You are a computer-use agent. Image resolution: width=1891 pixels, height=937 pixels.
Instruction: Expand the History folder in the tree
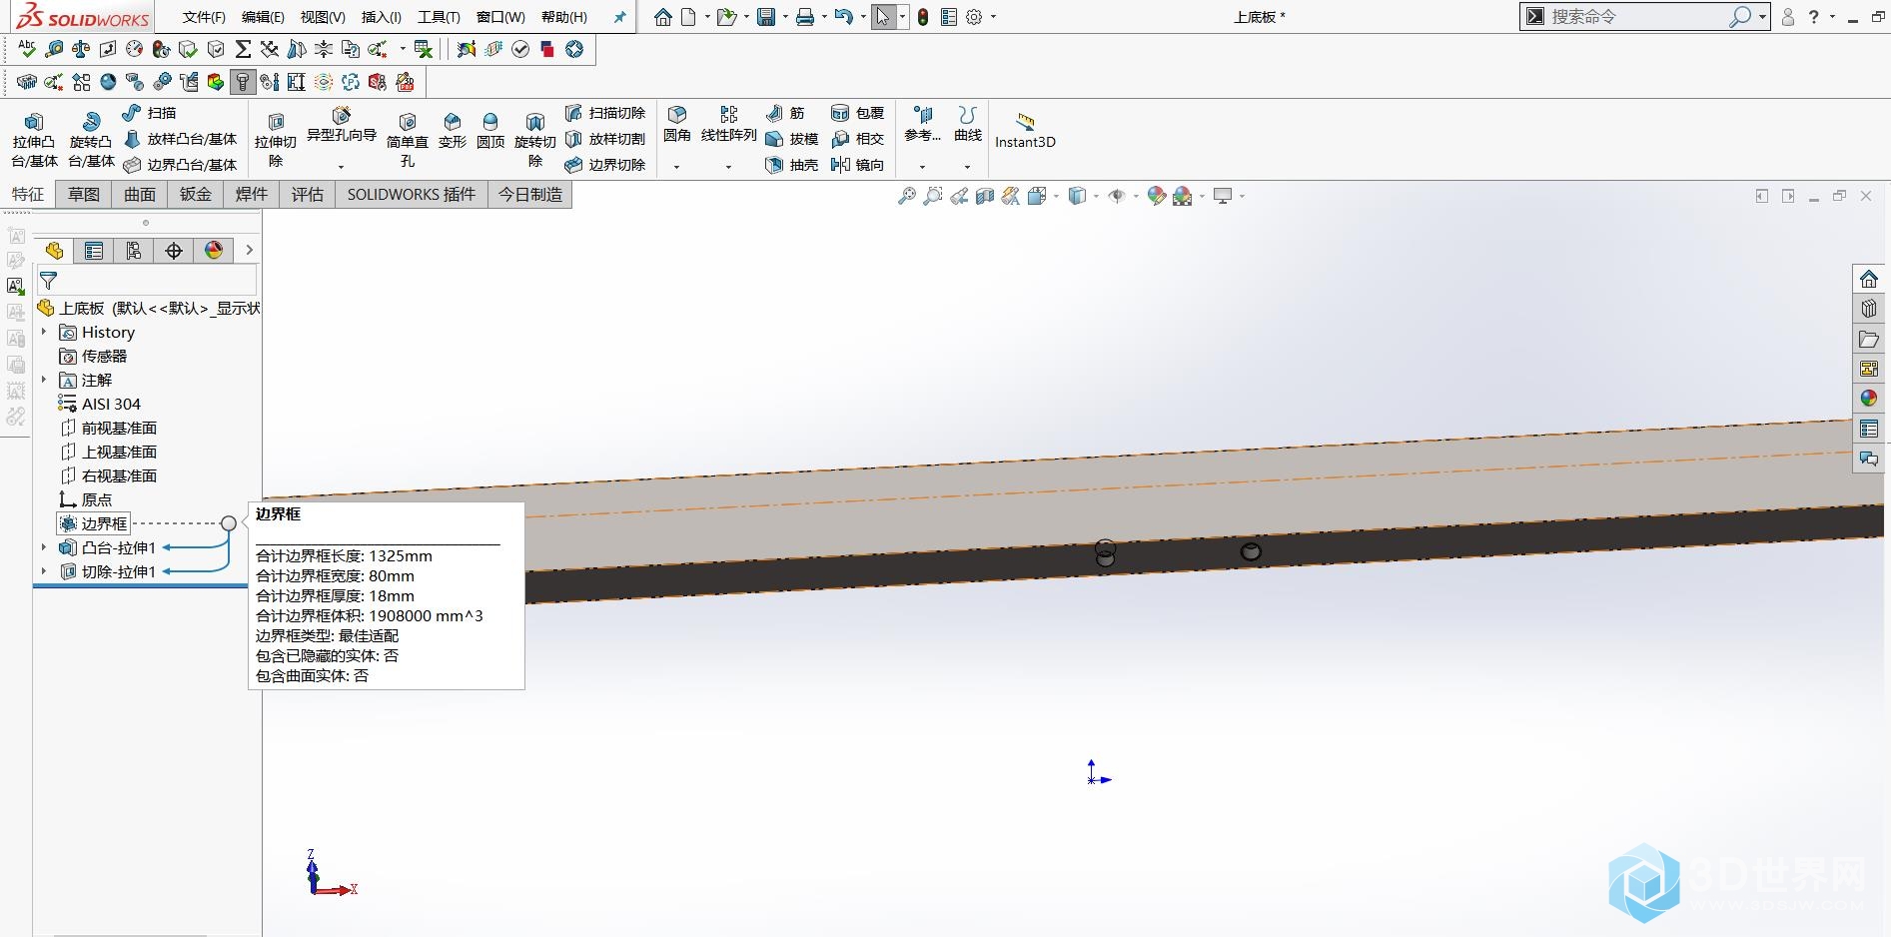pos(44,332)
